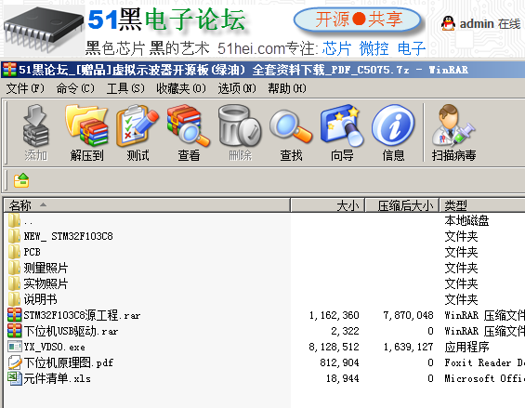Screen dimensions: 525x408
Task: Select folder name 测量照片
Action: tap(46, 268)
